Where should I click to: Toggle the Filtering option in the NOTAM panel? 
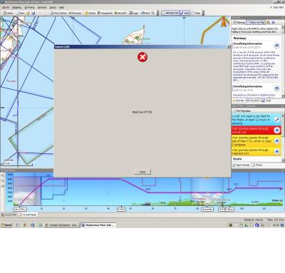point(239,22)
